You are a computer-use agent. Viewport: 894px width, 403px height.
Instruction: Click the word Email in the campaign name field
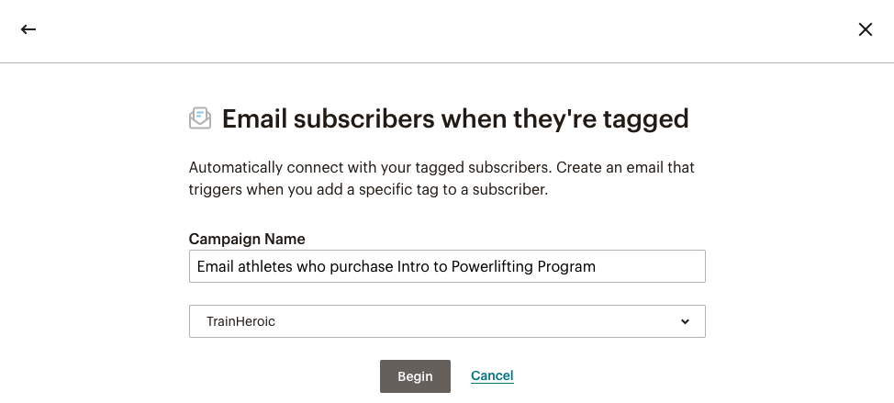click(215, 266)
